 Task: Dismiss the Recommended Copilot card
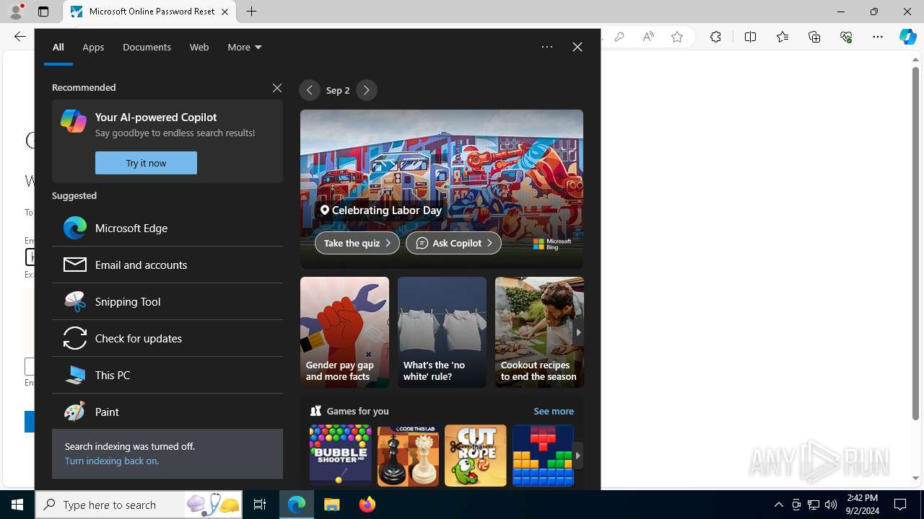[277, 88]
